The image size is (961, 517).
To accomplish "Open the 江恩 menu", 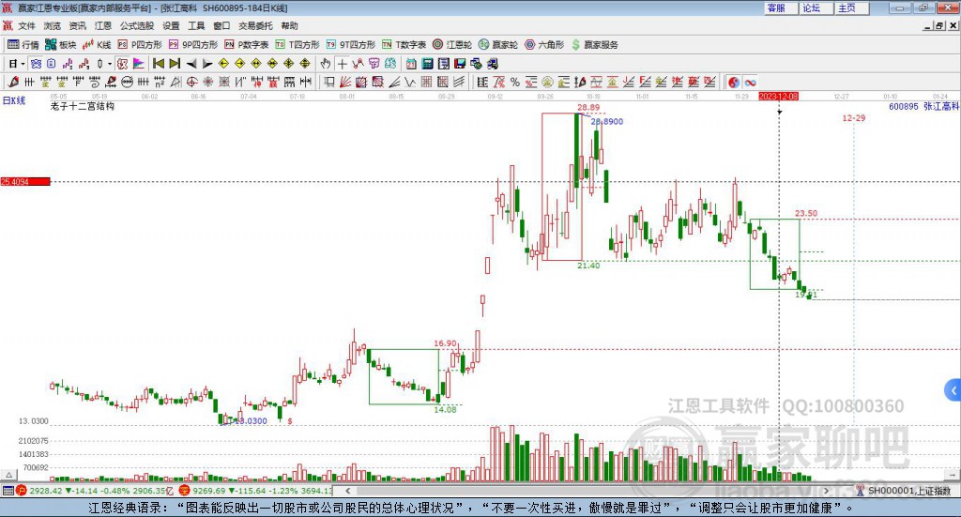I will coord(103,25).
